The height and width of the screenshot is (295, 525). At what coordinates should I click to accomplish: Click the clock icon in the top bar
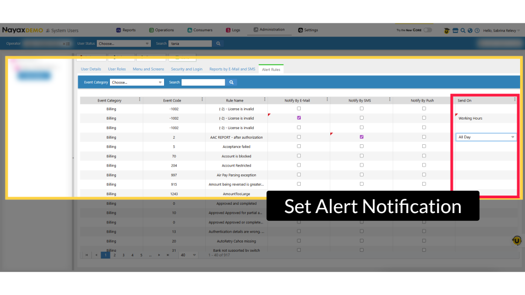click(x=477, y=31)
